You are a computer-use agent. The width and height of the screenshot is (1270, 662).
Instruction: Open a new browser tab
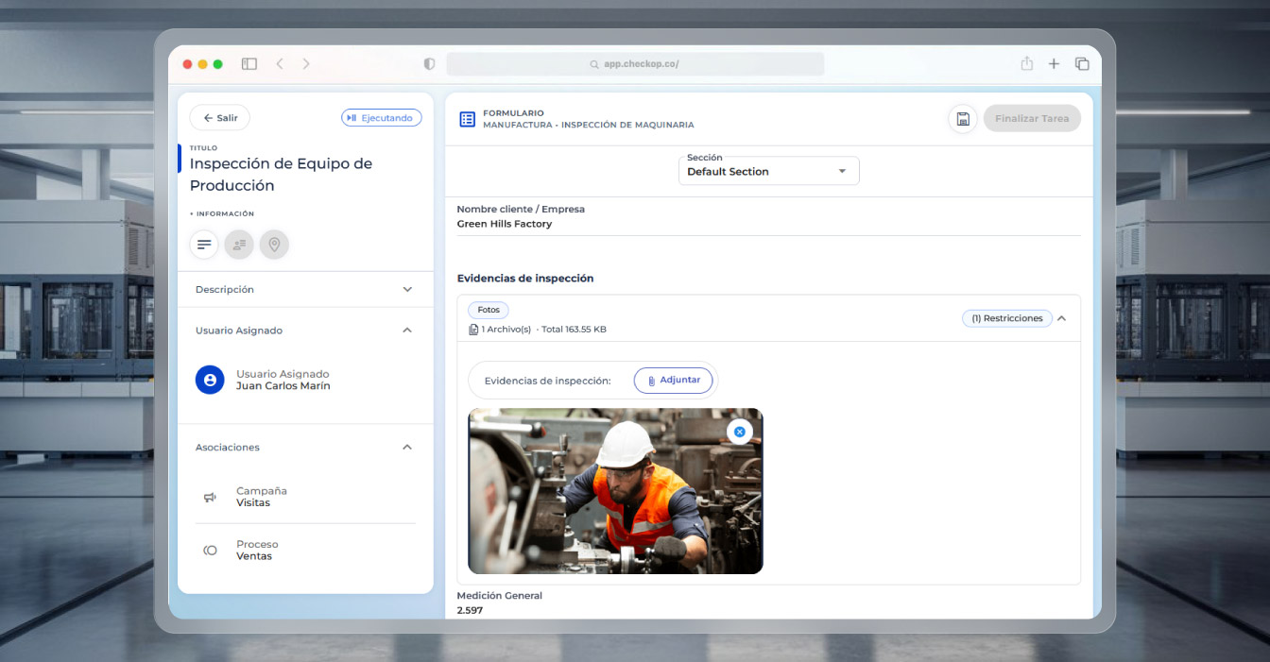tap(1054, 64)
